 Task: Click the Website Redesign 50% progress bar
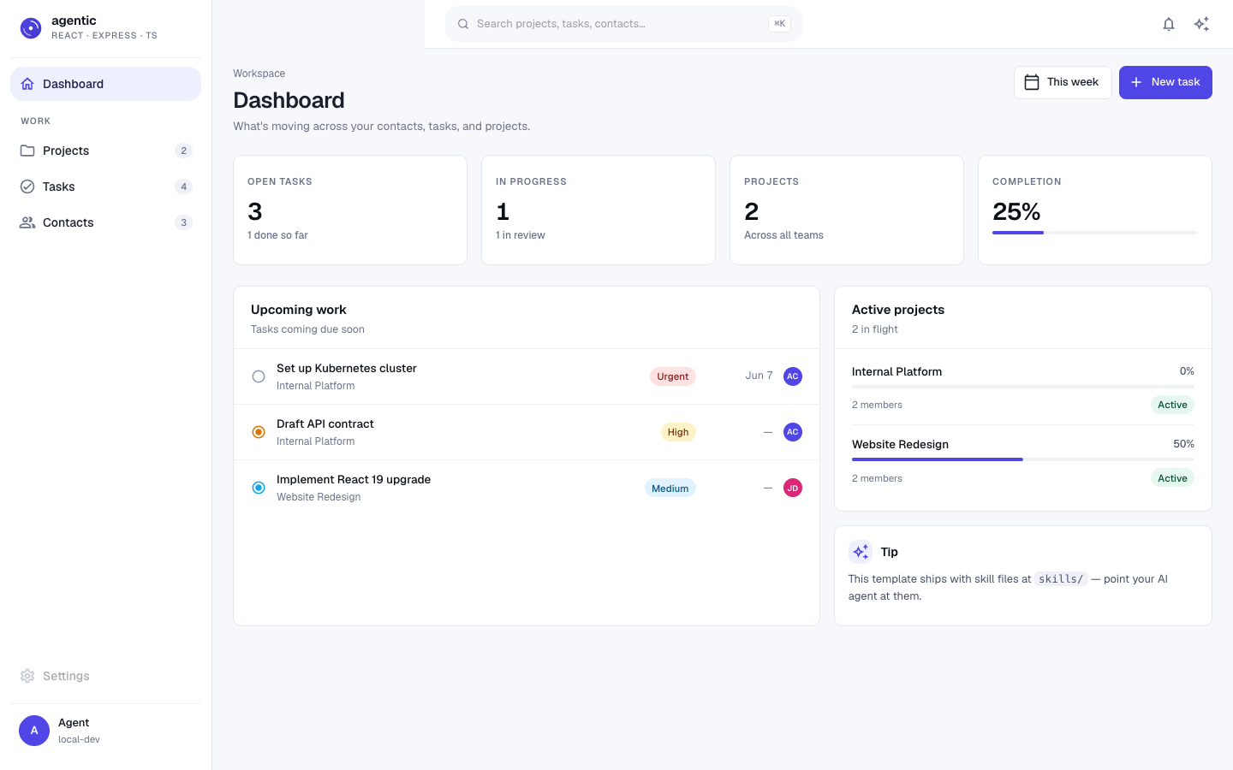tap(1023, 459)
